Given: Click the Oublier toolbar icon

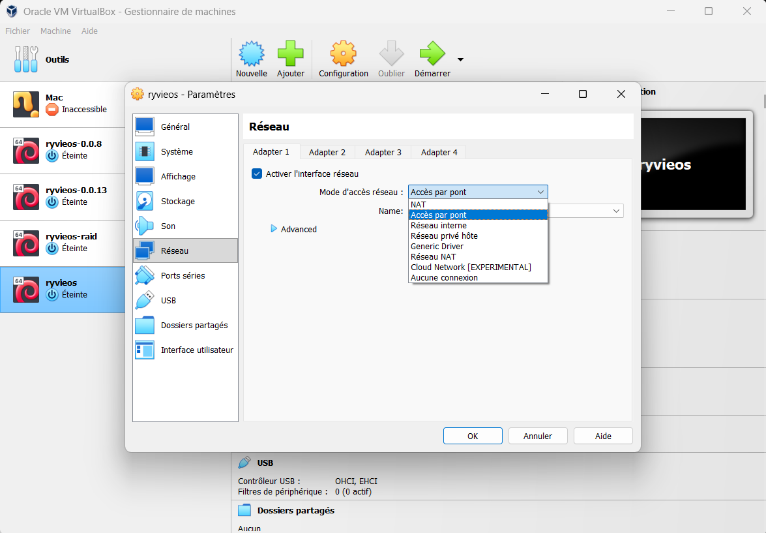Looking at the screenshot, I should tap(391, 53).
